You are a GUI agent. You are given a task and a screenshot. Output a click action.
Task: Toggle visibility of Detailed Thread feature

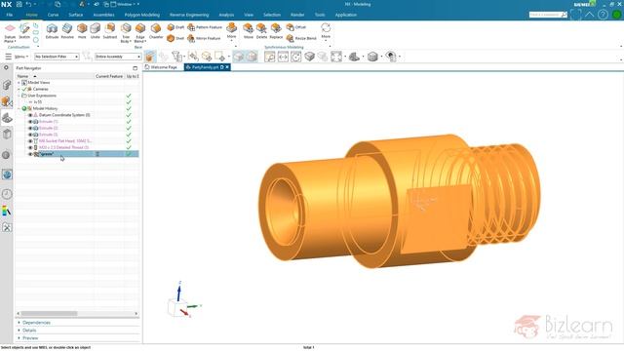pyautogui.click(x=30, y=147)
